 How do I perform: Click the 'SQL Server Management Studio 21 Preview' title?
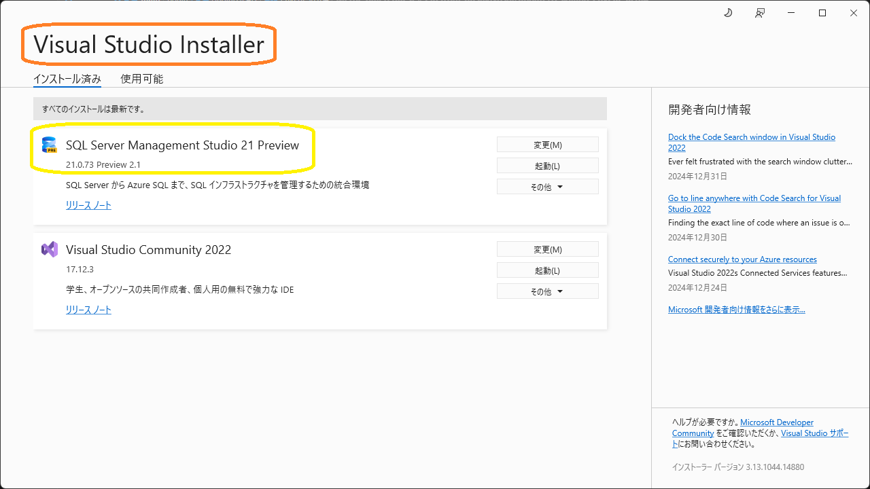tap(182, 145)
